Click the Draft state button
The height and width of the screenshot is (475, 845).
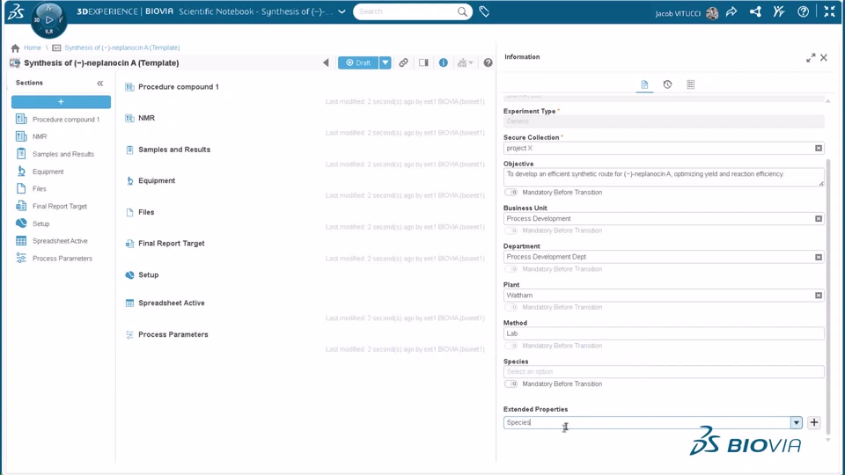[358, 63]
